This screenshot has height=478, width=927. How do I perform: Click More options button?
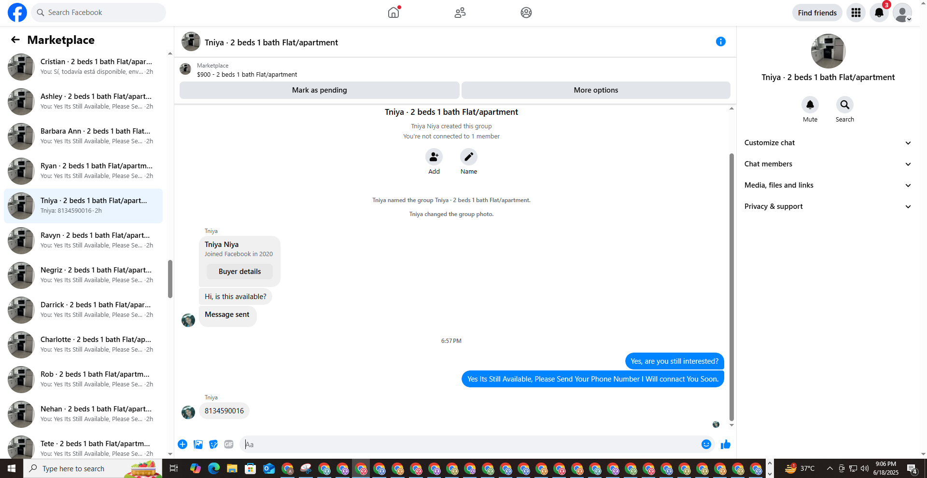pos(596,90)
